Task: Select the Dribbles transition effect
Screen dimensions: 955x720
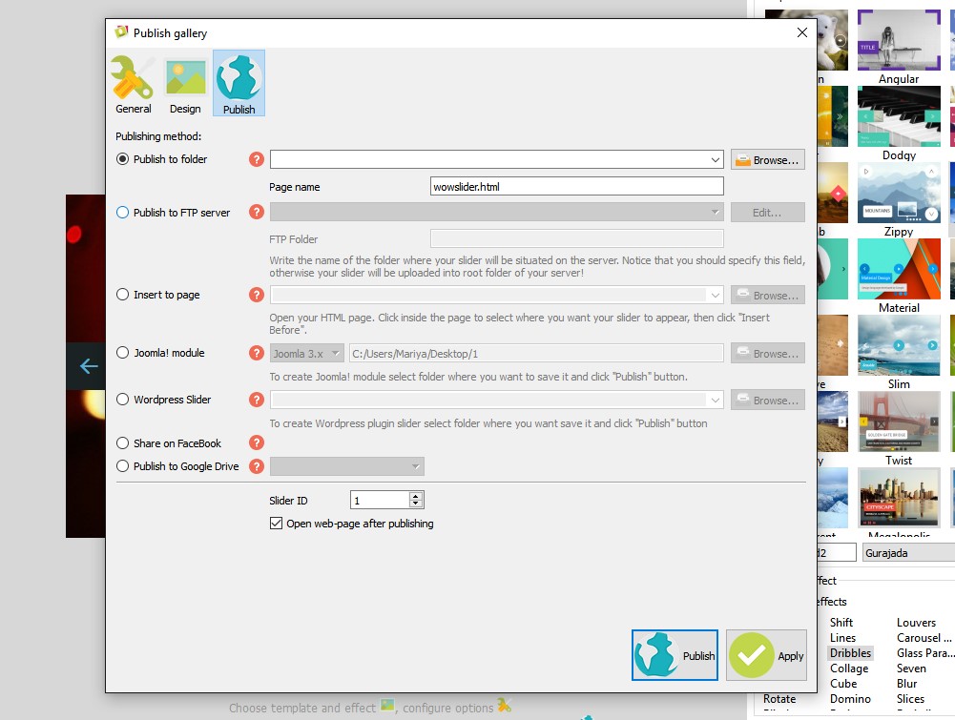Action: [850, 652]
